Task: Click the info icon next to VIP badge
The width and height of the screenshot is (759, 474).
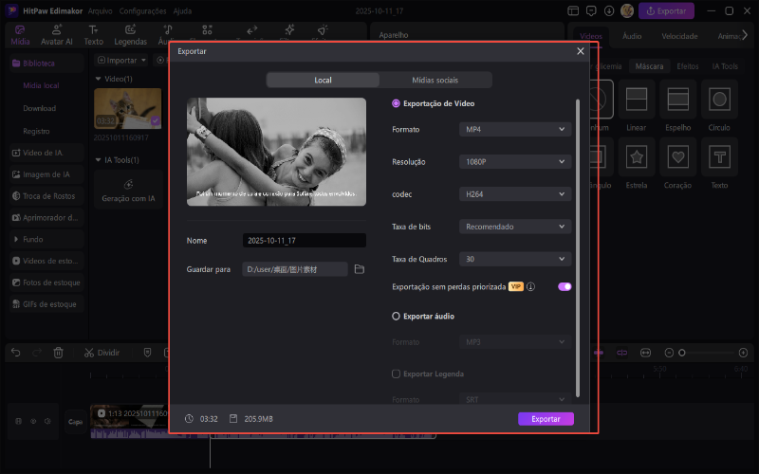Action: coord(531,286)
